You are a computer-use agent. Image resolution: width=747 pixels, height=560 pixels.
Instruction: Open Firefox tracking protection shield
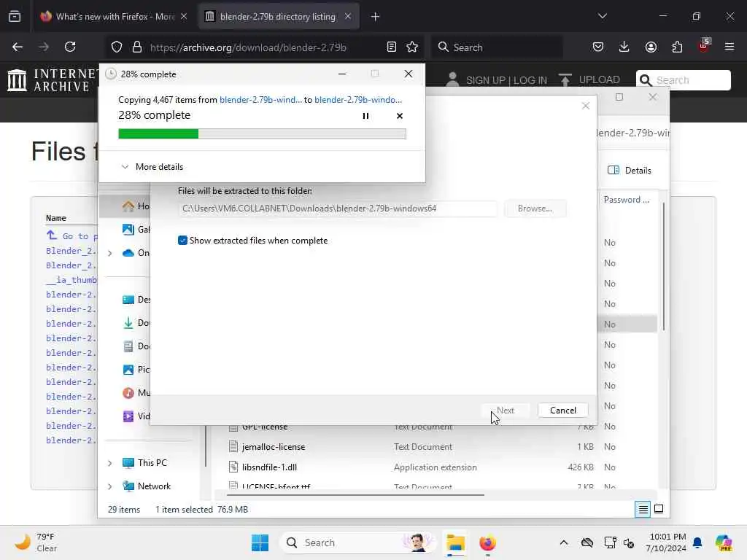[x=117, y=47]
